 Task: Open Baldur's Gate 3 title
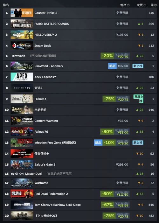tap(45, 164)
